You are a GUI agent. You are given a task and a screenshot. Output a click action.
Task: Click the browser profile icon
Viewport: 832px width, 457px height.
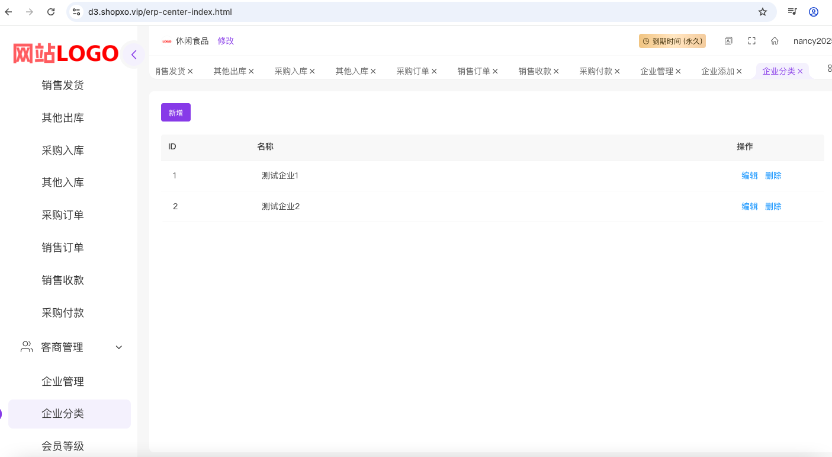[813, 11]
